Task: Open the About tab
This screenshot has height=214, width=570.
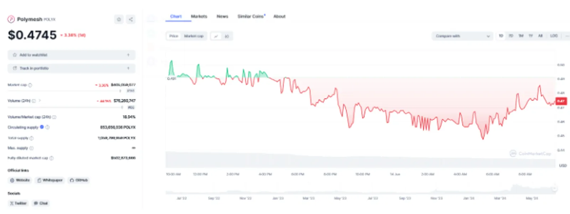Action: click(279, 16)
